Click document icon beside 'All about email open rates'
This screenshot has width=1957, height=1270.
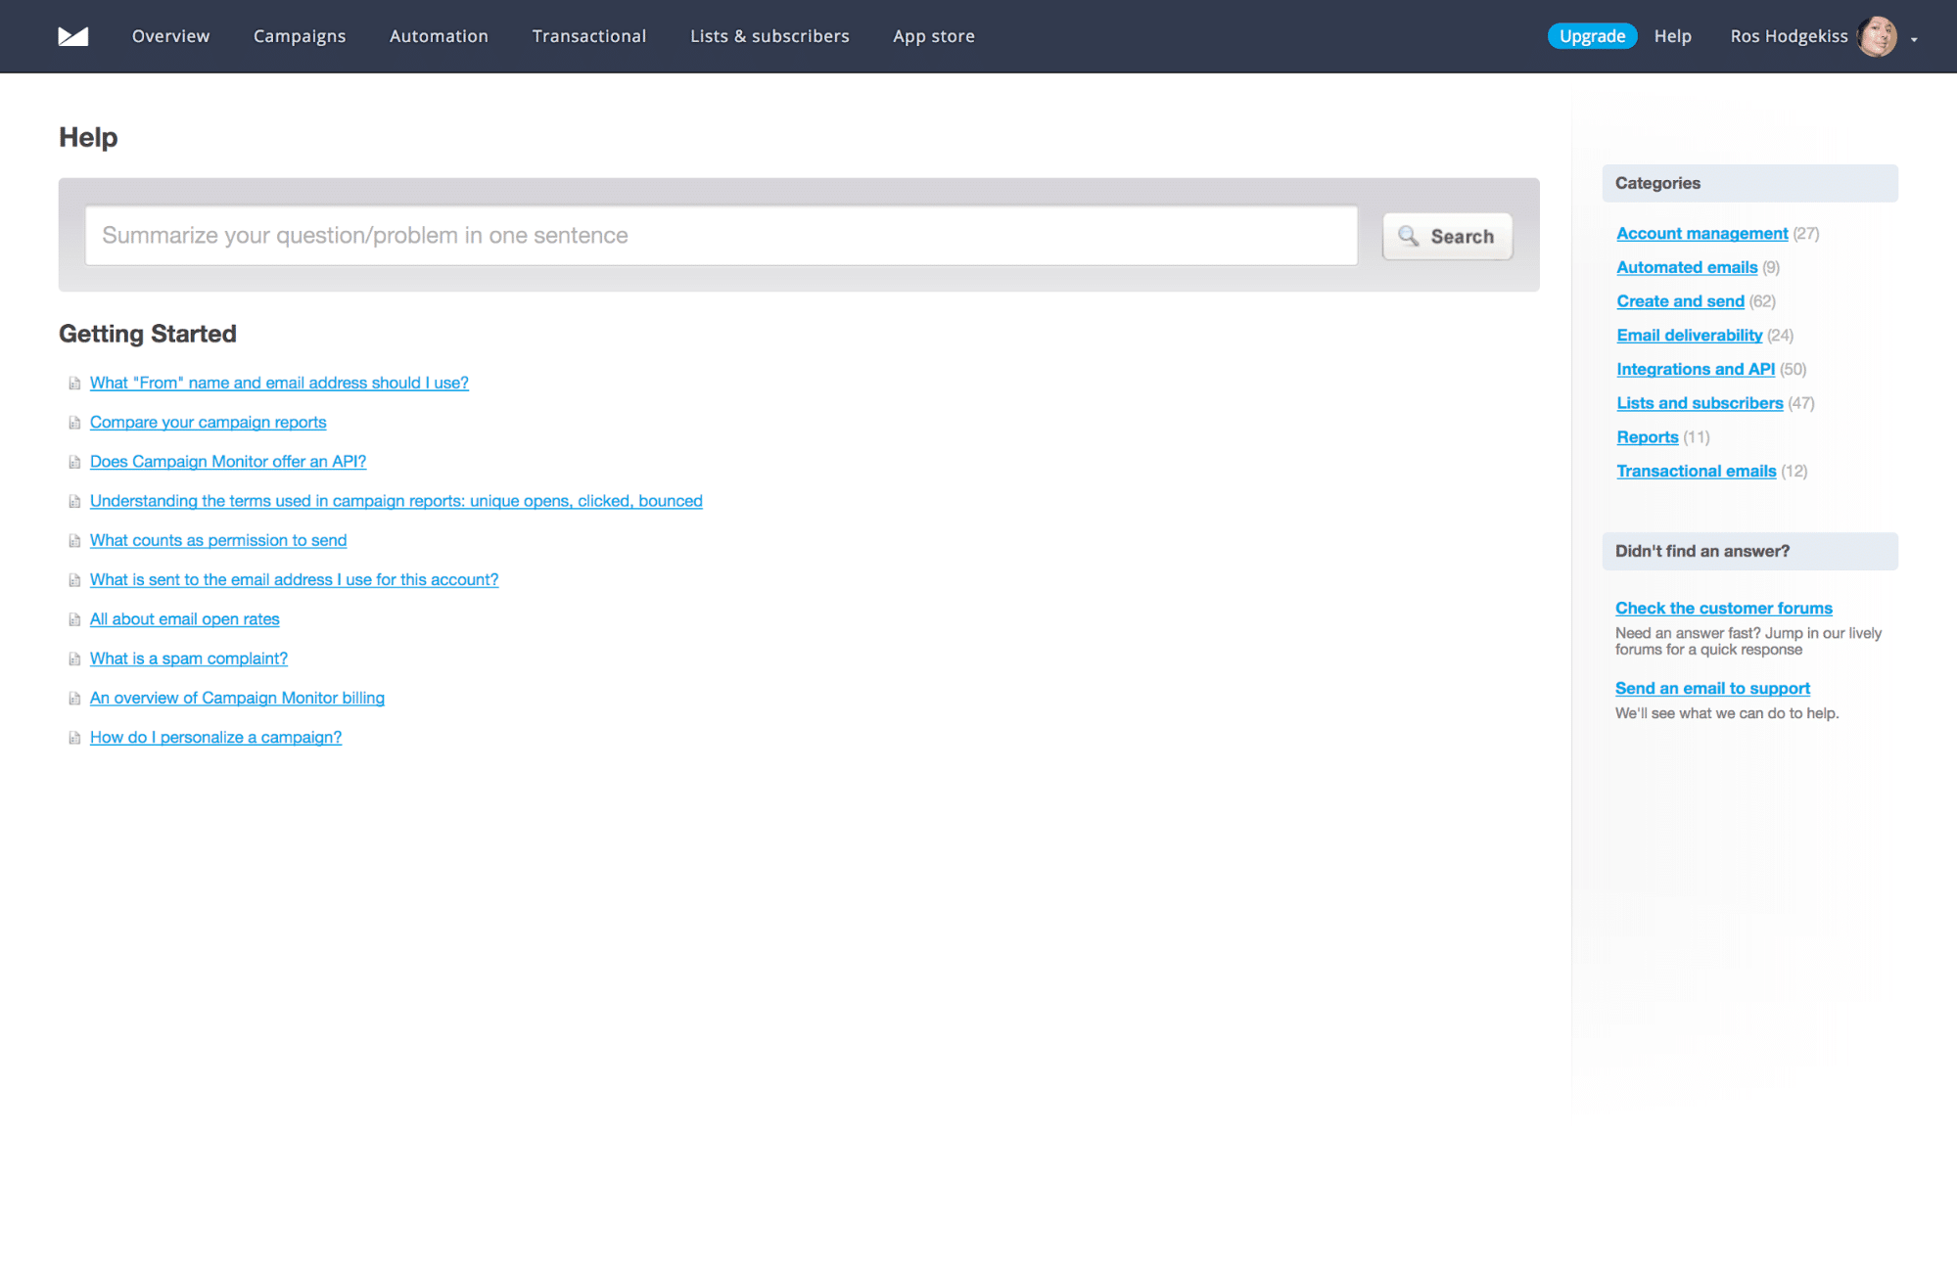pyautogui.click(x=74, y=619)
